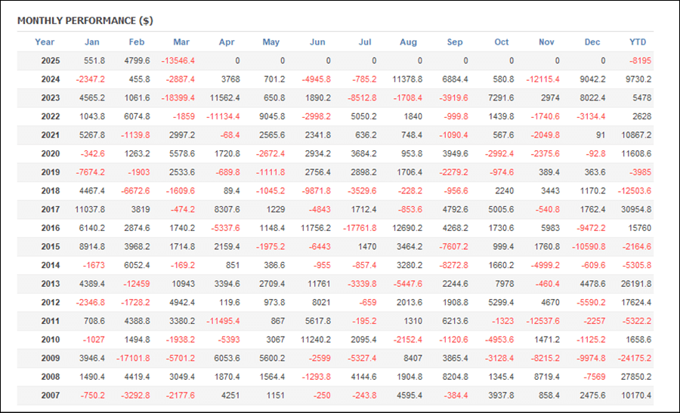Click the 2016 July value -17761.8
Screen dimensions: 680x413
click(360, 228)
